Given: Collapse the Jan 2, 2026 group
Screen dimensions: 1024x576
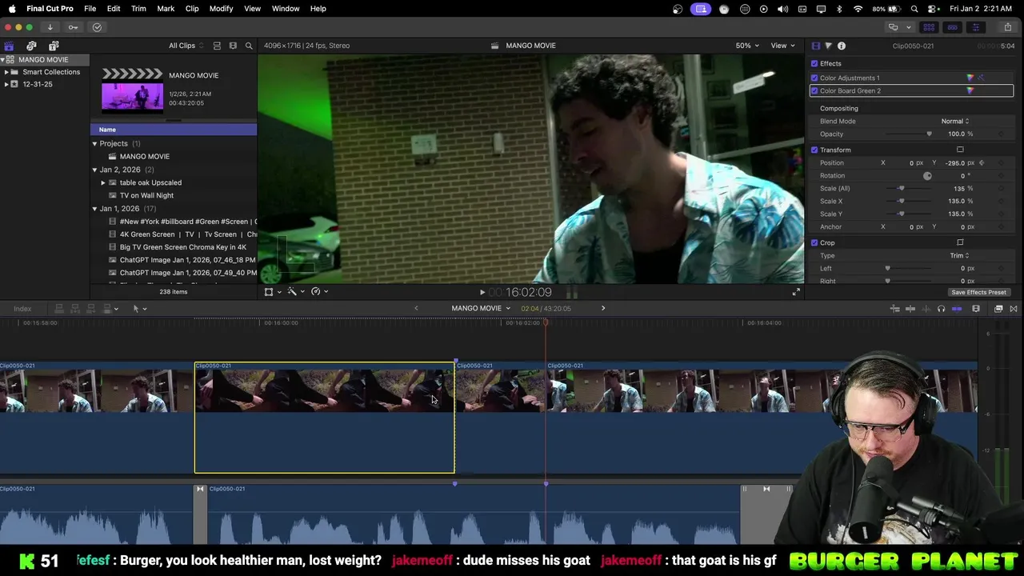Looking at the screenshot, I should tap(94, 170).
